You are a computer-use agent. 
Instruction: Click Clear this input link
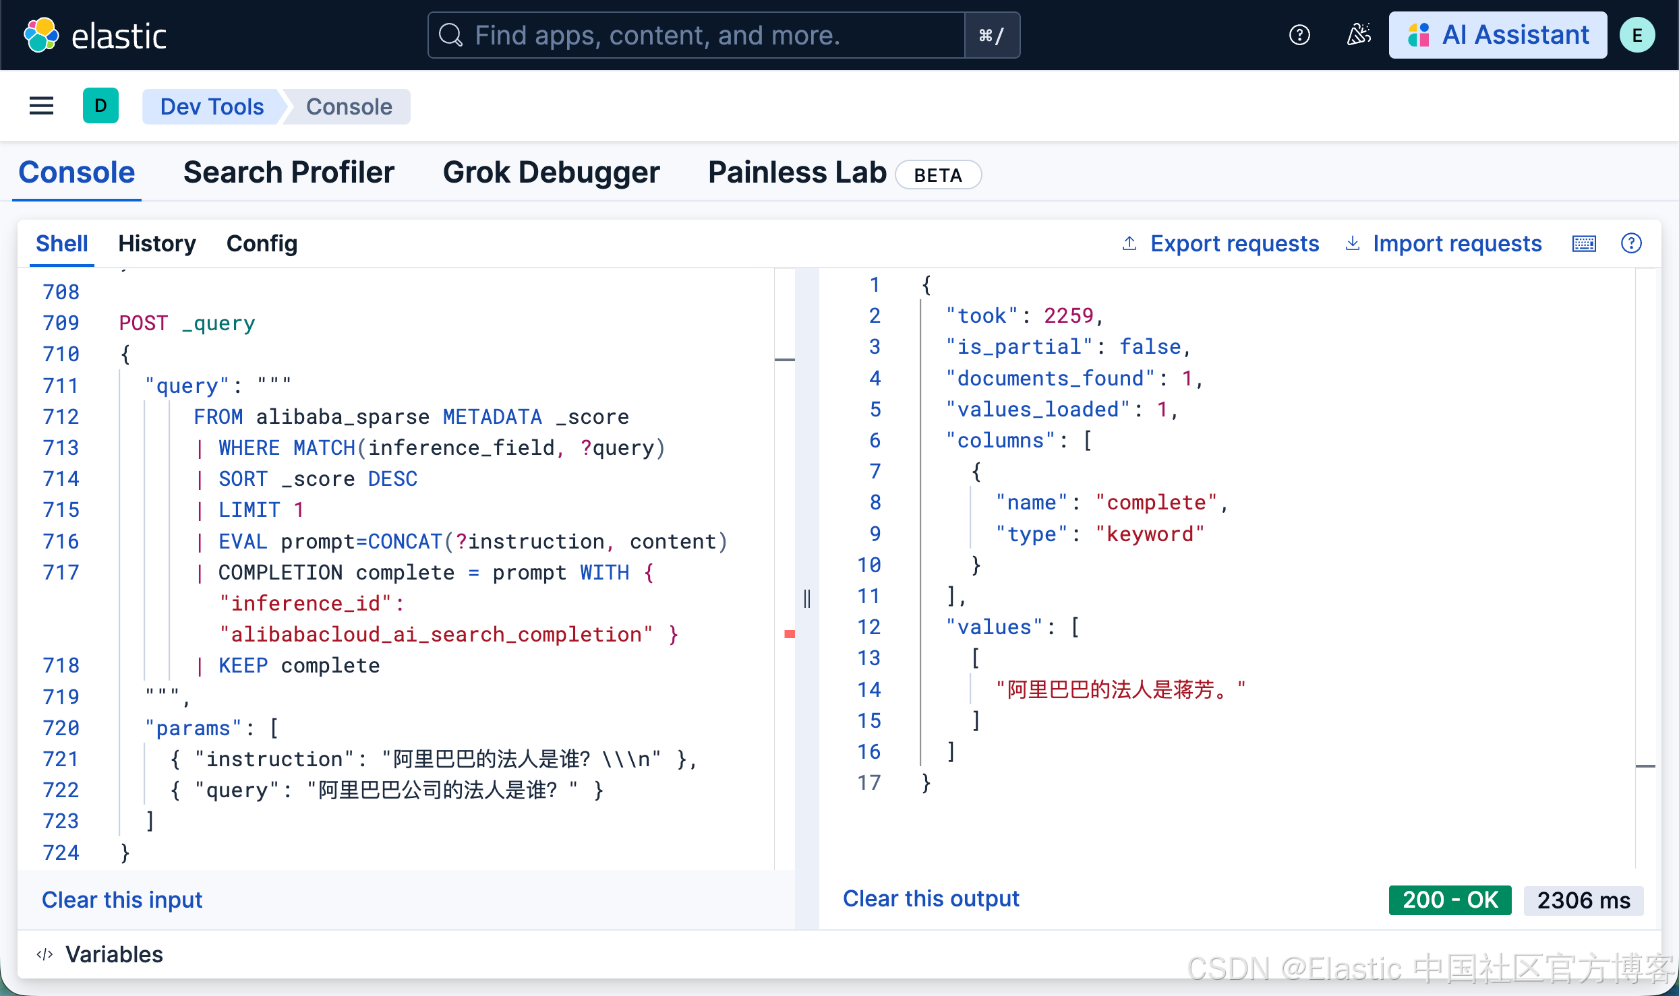(x=122, y=900)
